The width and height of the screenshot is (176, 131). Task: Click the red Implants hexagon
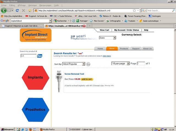coord(35,77)
